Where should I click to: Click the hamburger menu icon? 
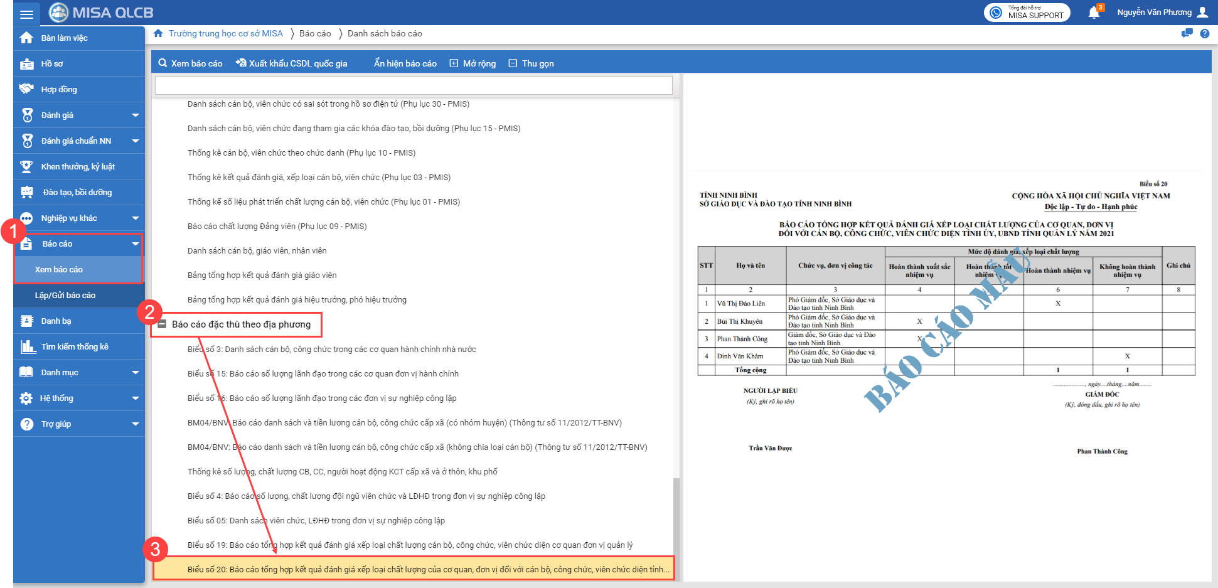coord(26,13)
